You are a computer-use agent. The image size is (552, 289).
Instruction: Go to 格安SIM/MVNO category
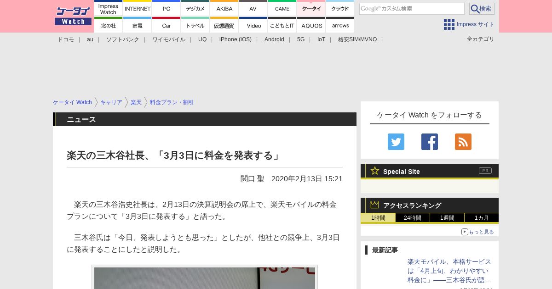(357, 39)
